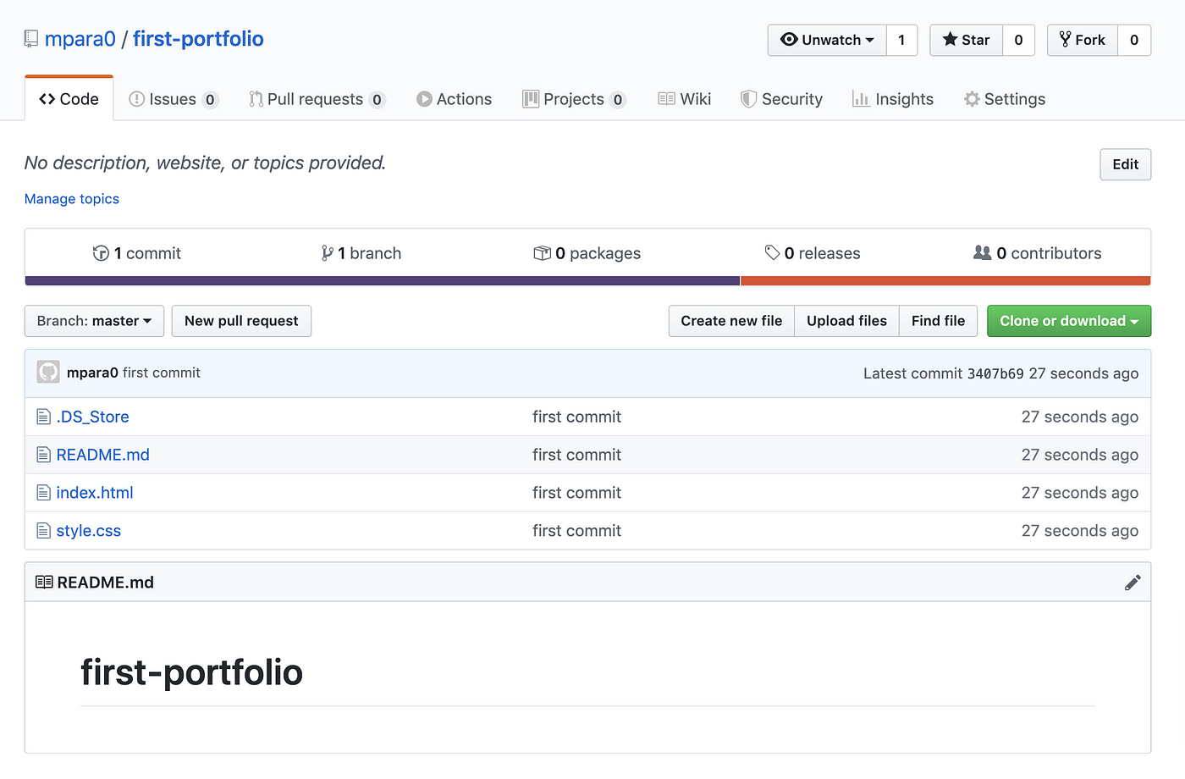Open the Manage topics link
The height and width of the screenshot is (779, 1185).
click(x=72, y=199)
